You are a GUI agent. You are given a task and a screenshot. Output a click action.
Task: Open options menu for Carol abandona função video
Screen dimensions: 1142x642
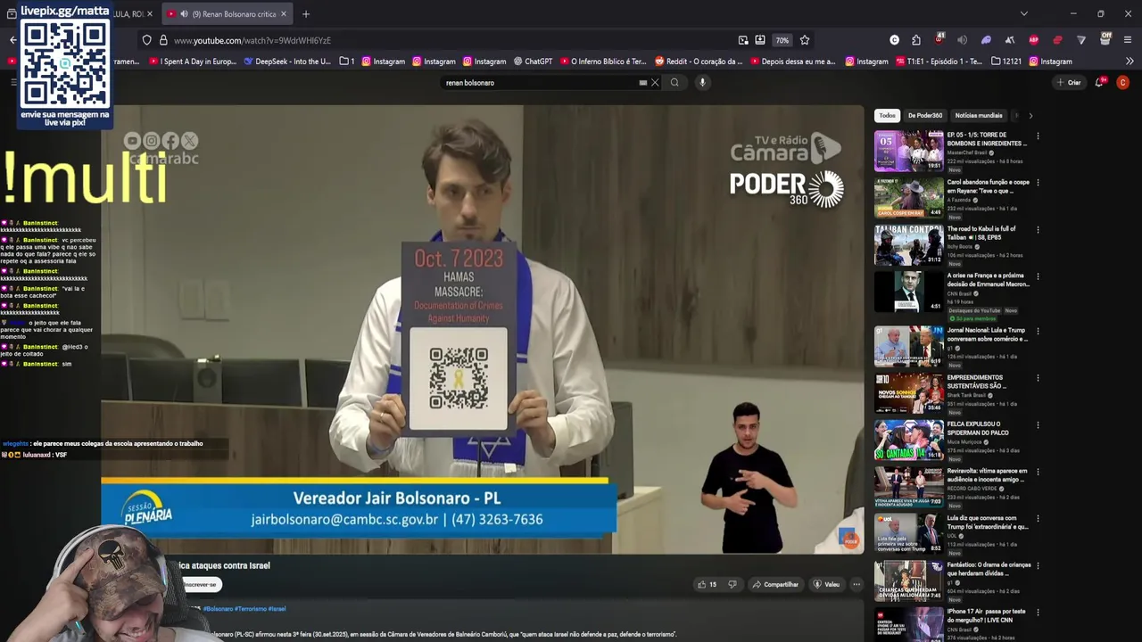coord(1038,183)
